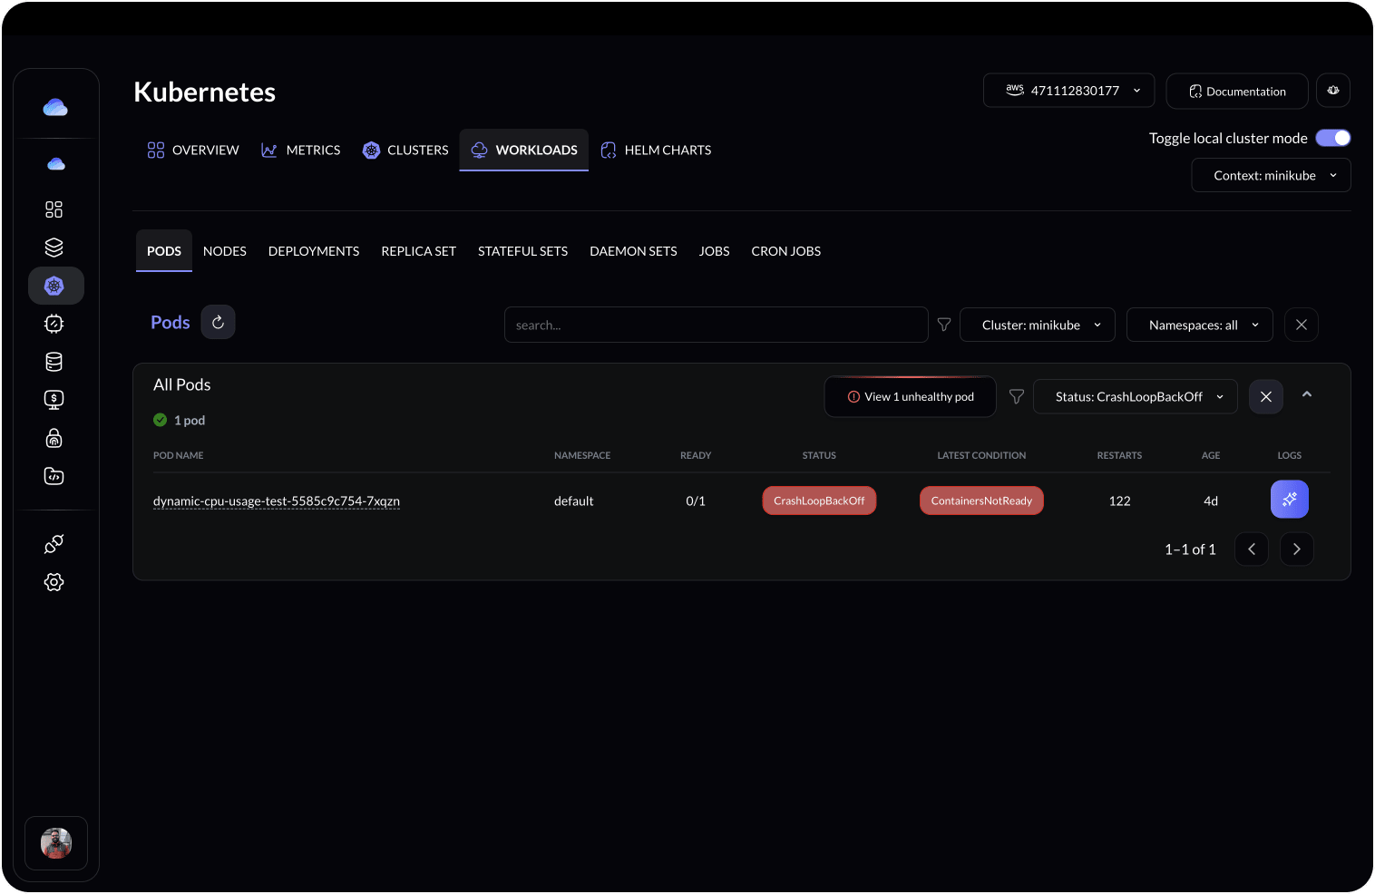Click the filter funnel next to search box

tap(944, 325)
